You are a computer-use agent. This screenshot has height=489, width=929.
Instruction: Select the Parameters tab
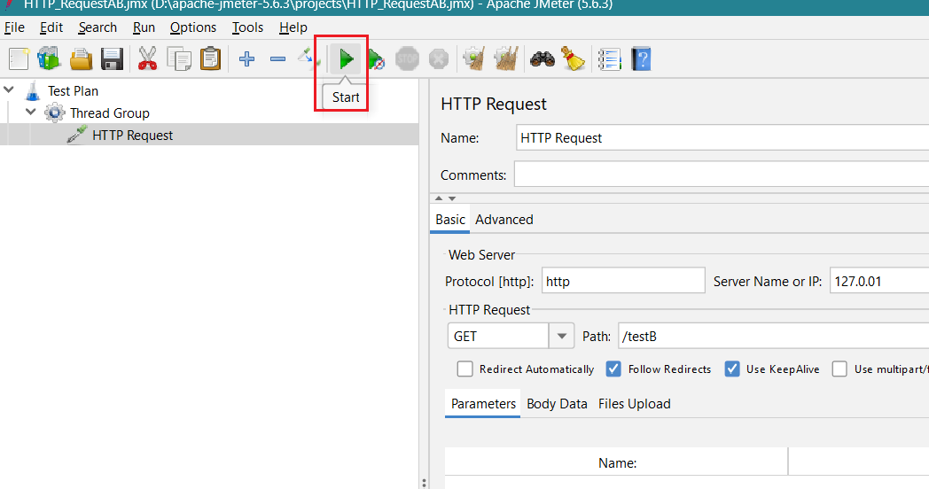click(x=483, y=404)
